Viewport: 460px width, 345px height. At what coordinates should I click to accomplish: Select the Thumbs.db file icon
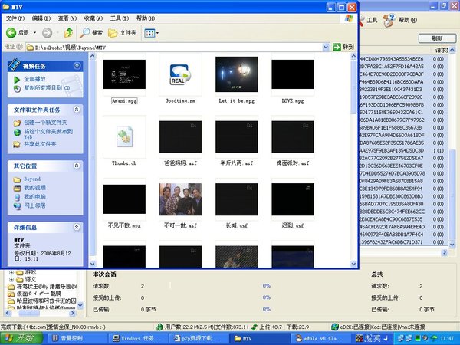(124, 136)
